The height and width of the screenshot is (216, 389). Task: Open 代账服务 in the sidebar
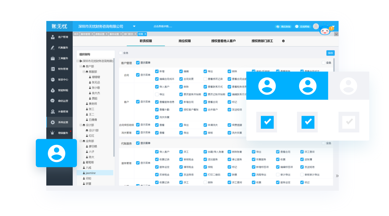(x=60, y=48)
